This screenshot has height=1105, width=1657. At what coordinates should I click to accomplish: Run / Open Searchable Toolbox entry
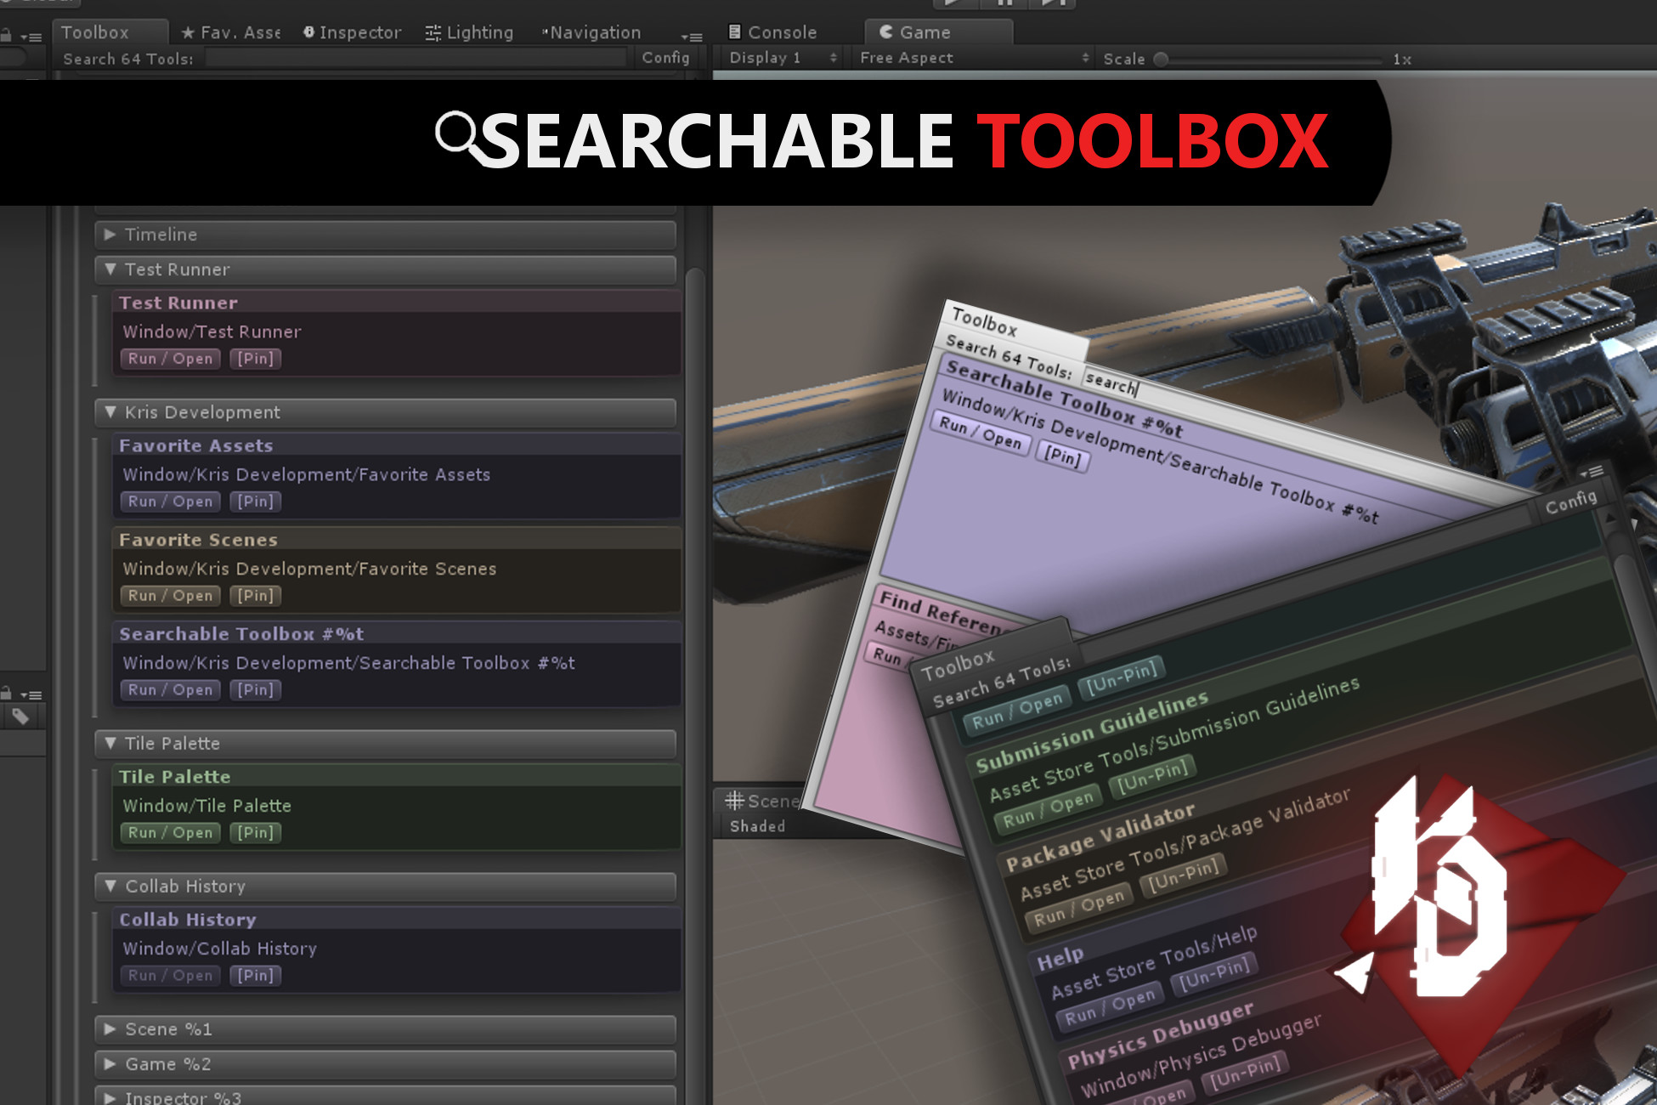coord(170,690)
